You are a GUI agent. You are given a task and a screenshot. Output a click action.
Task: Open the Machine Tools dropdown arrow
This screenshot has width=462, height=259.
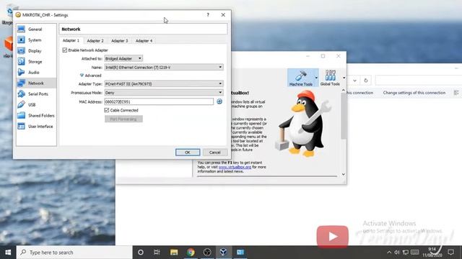click(x=316, y=78)
